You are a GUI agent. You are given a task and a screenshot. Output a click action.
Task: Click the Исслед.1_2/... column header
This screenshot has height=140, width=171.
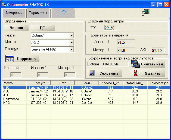pyautogui.click(x=111, y=83)
